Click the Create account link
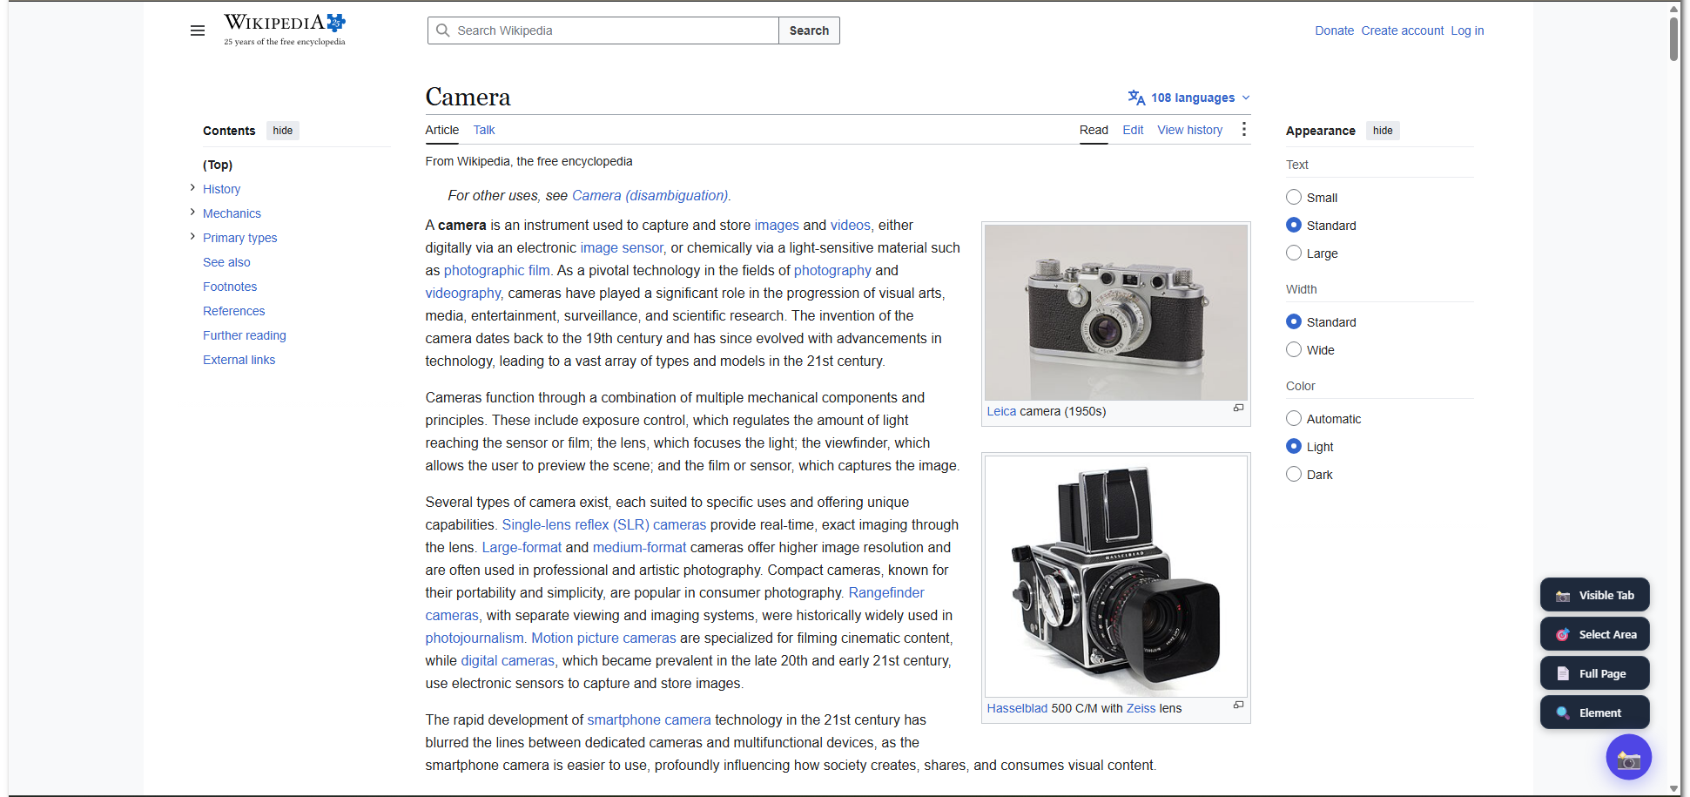This screenshot has width=1690, height=797. (1403, 30)
